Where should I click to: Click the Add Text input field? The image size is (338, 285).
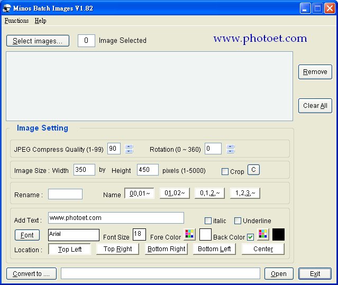[x=116, y=218]
